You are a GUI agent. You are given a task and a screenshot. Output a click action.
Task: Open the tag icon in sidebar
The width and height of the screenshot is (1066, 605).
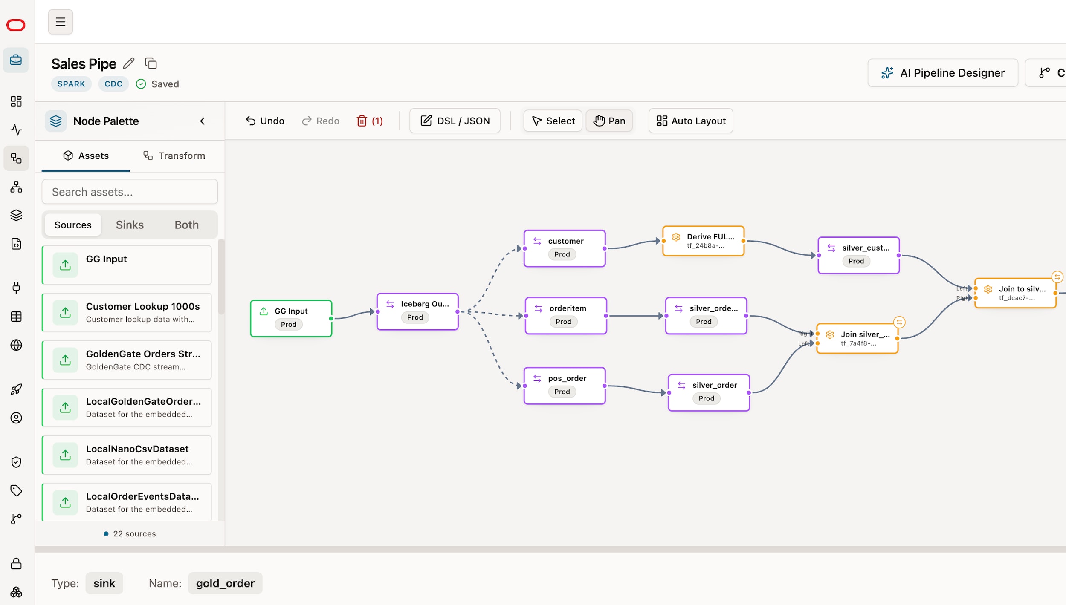(x=16, y=491)
